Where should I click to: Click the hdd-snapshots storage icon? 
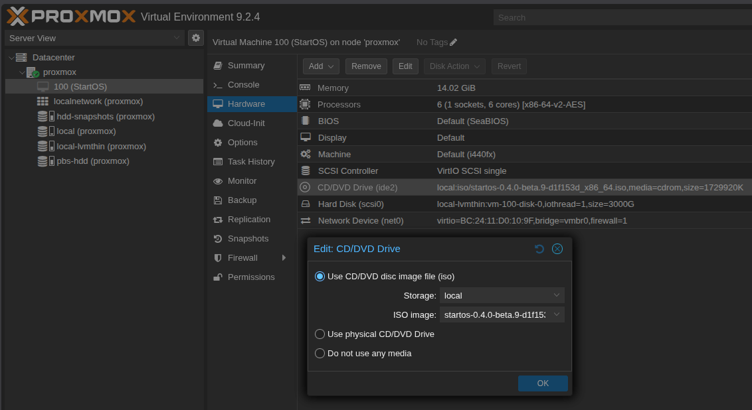point(46,116)
